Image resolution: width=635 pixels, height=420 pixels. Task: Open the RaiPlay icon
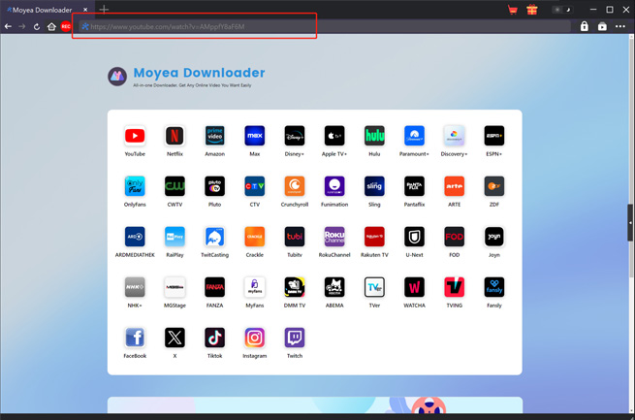click(175, 237)
